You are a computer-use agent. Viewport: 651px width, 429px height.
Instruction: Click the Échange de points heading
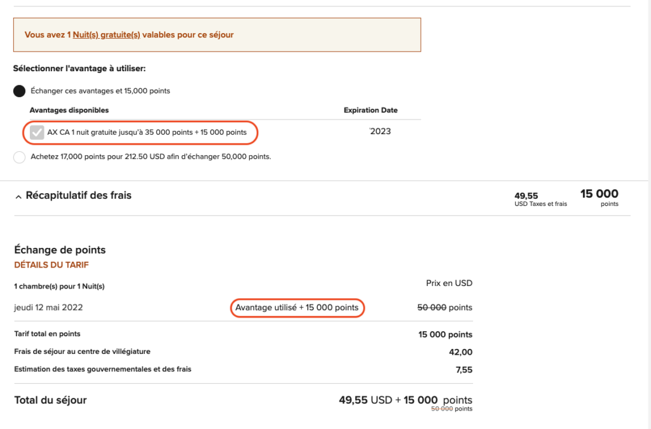60,250
